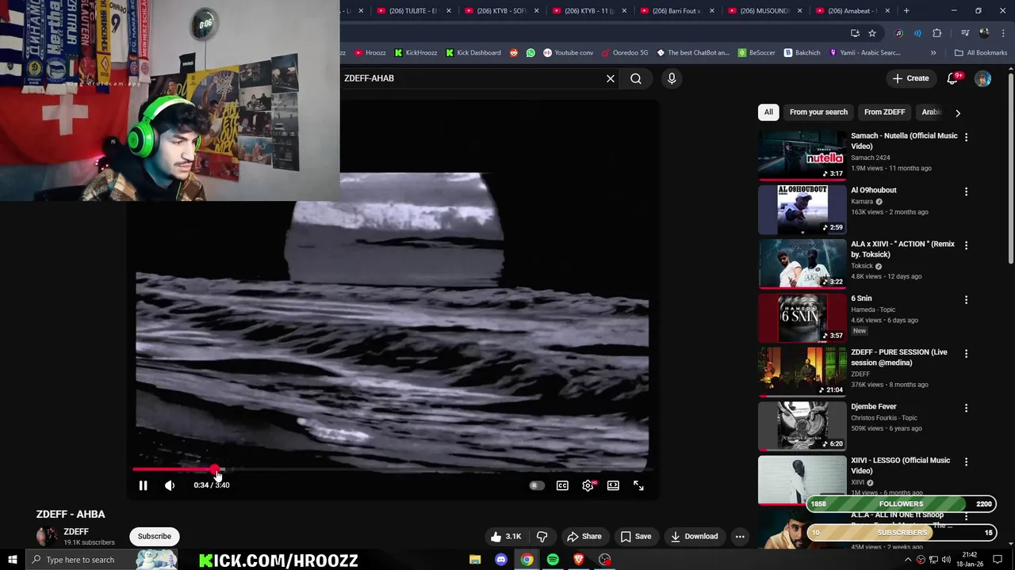
Task: Open options for Djembe Fever video
Action: pyautogui.click(x=966, y=408)
